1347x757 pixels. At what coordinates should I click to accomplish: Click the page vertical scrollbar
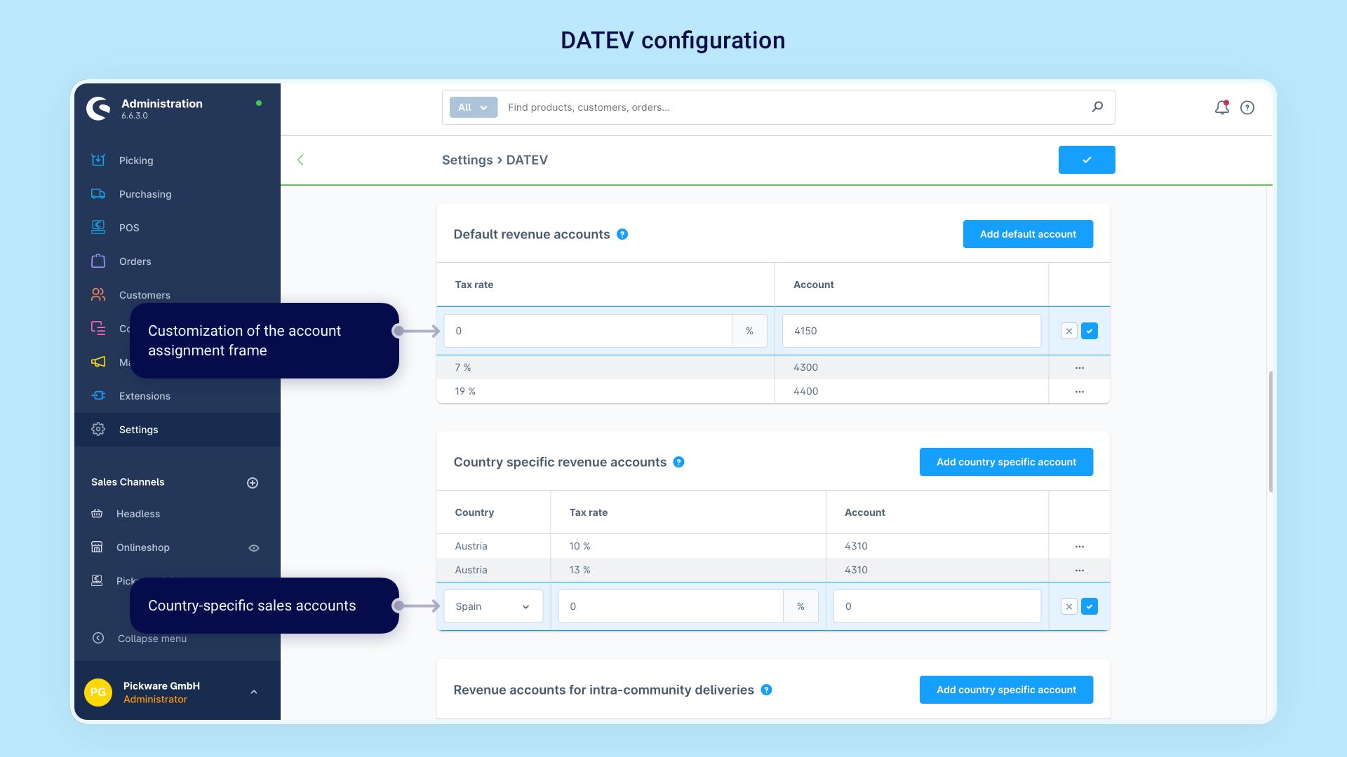click(1271, 432)
